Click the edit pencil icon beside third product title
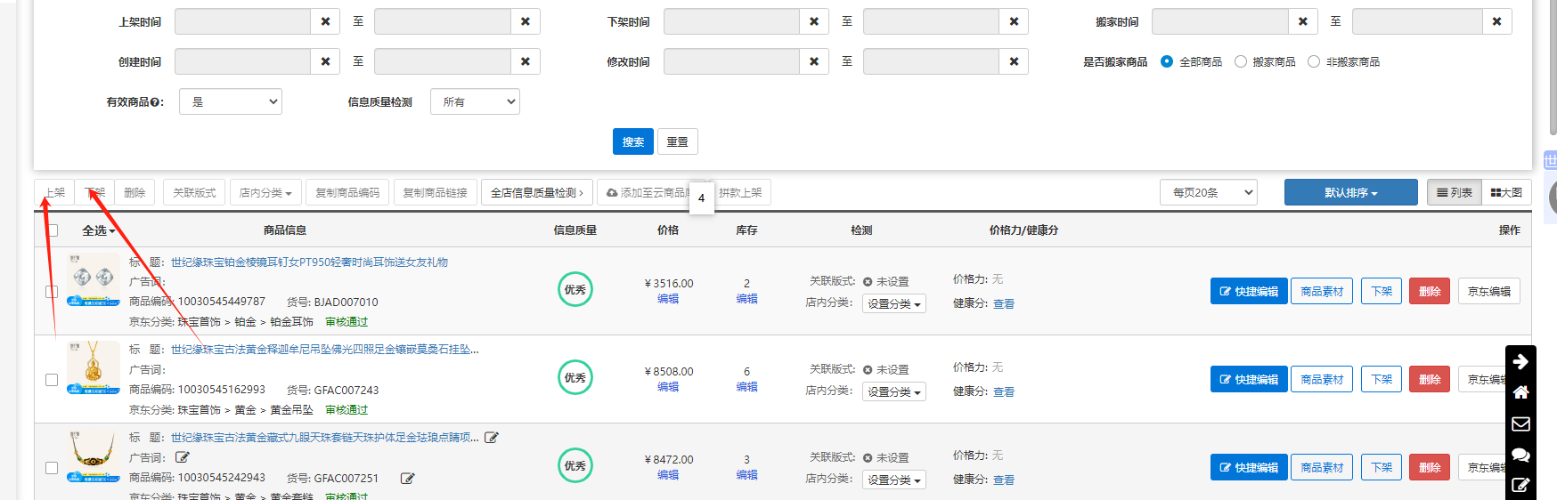 point(492,438)
